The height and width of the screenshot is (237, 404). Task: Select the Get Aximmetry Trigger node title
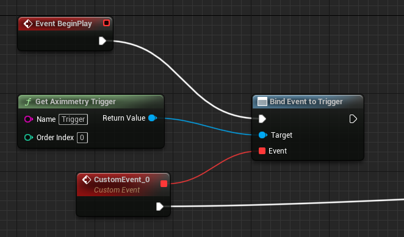point(76,102)
